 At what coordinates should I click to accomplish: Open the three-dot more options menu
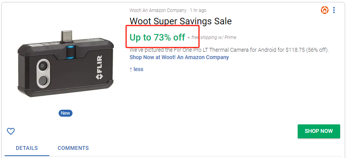(x=334, y=10)
